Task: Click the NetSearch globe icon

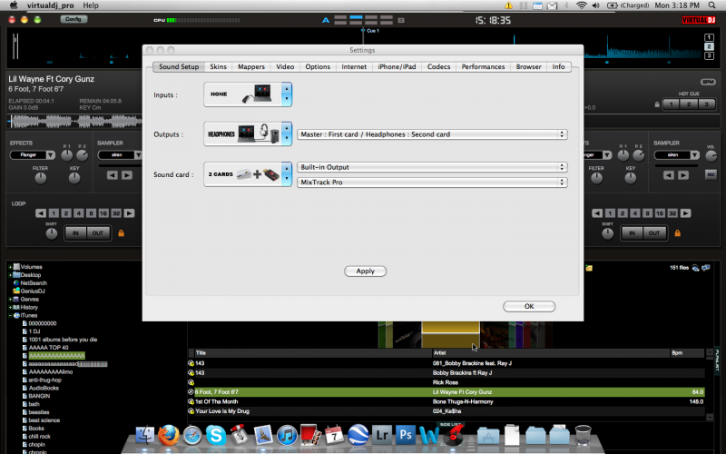Action: coord(17,282)
